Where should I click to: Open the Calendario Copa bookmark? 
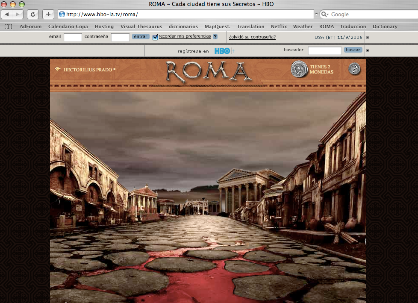click(68, 26)
